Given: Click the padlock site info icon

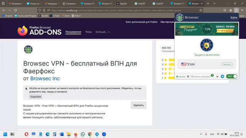Looking at the screenshot, I should (44, 10).
